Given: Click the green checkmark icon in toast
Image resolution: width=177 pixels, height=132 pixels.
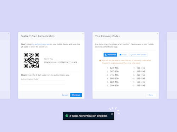Looking at the screenshot, I should (x=67, y=116).
